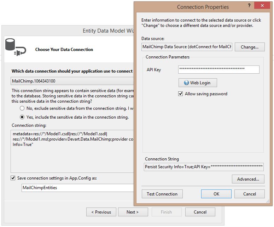Viewport: 274px width, 227px height.
Task: Click the MailChimpEntities name field
Action: (76, 188)
